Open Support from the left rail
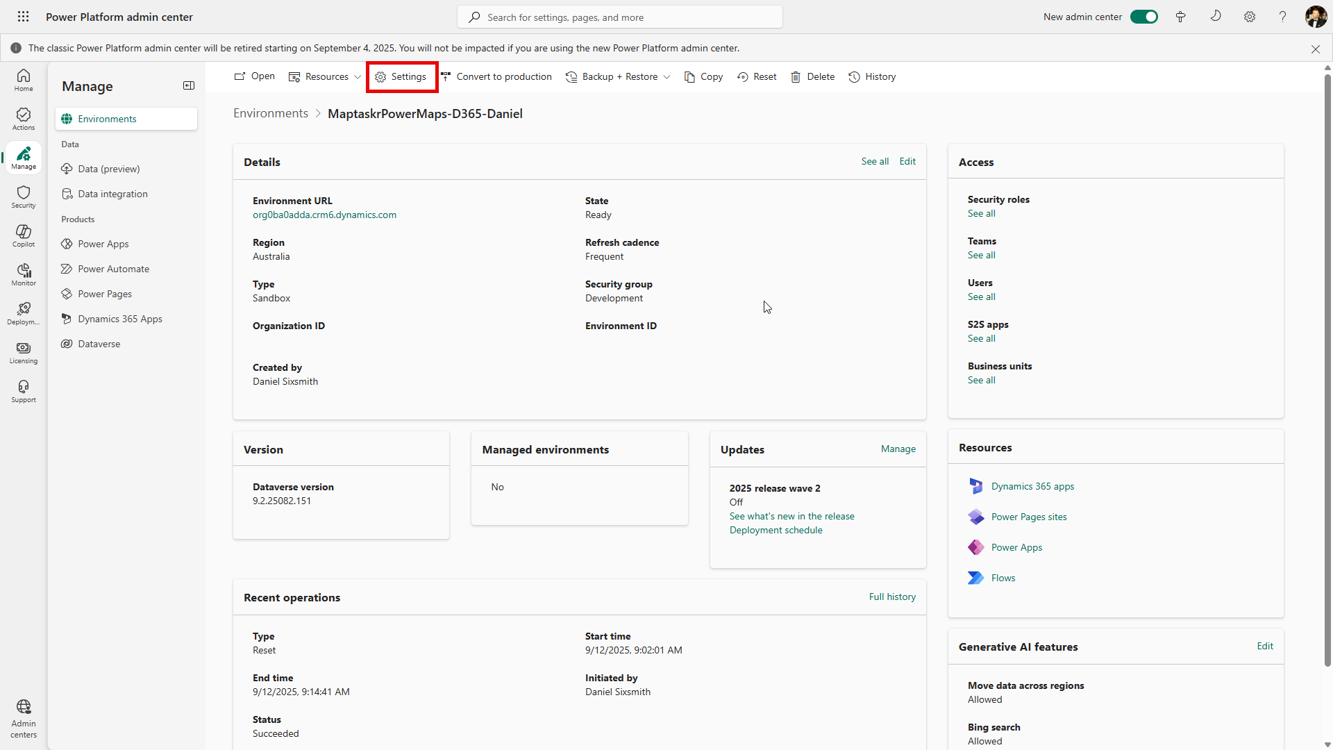The image size is (1333, 750). [24, 391]
